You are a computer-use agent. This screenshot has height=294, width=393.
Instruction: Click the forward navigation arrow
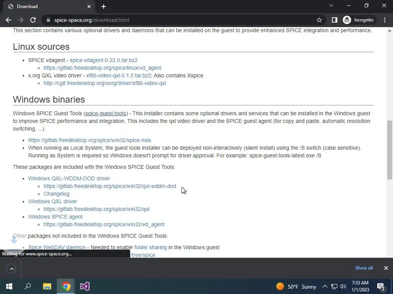click(x=21, y=20)
